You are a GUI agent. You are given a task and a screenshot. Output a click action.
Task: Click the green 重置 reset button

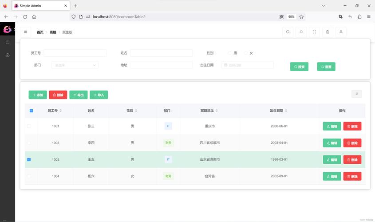pos(326,67)
